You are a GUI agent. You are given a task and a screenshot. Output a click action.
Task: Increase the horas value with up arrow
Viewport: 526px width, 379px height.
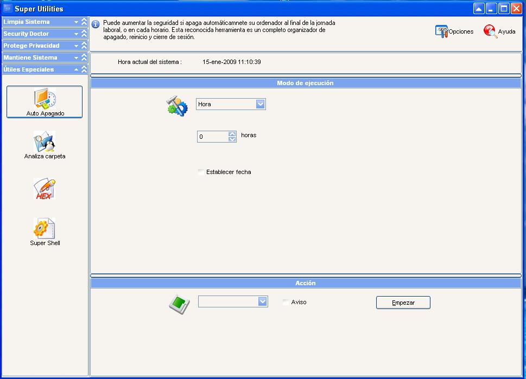[232, 134]
